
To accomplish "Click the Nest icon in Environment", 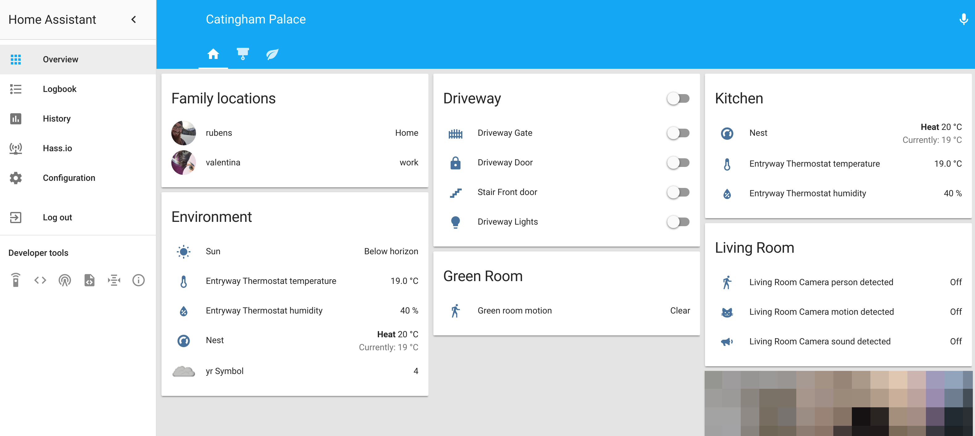I will pyautogui.click(x=184, y=341).
